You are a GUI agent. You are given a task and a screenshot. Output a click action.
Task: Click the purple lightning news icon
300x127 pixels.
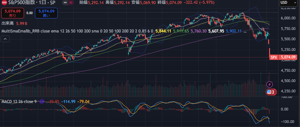(270, 84)
